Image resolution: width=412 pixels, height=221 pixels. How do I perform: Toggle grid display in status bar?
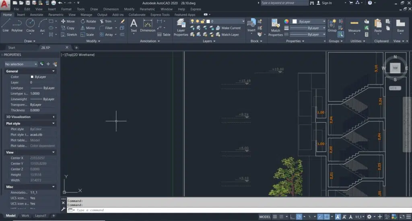[x=276, y=217]
